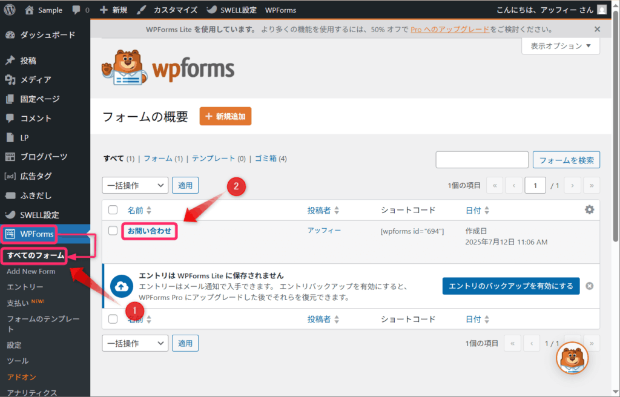The image size is (620, 397).
Task: Open SWELL設定 in the left sidebar
Action: [45, 215]
